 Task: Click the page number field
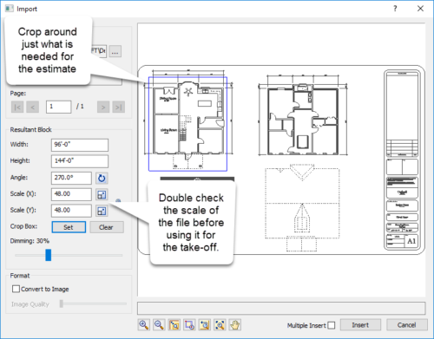59,107
